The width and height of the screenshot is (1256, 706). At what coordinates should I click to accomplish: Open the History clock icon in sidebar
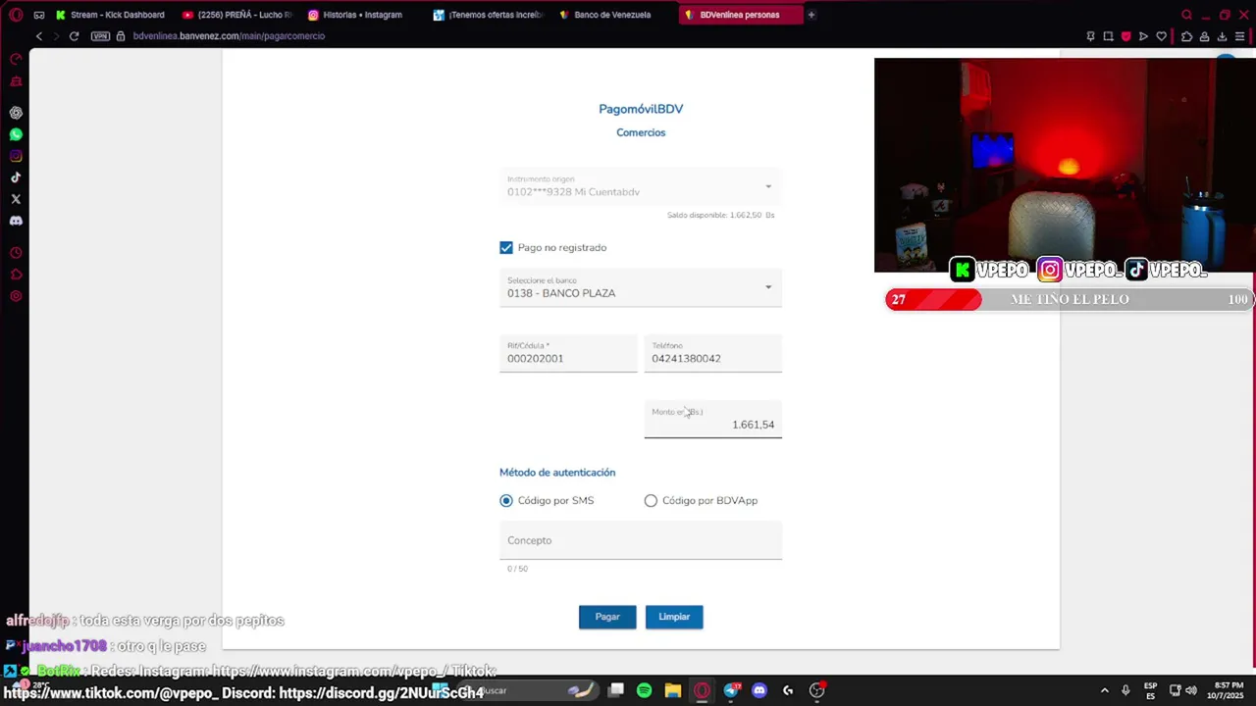point(16,253)
